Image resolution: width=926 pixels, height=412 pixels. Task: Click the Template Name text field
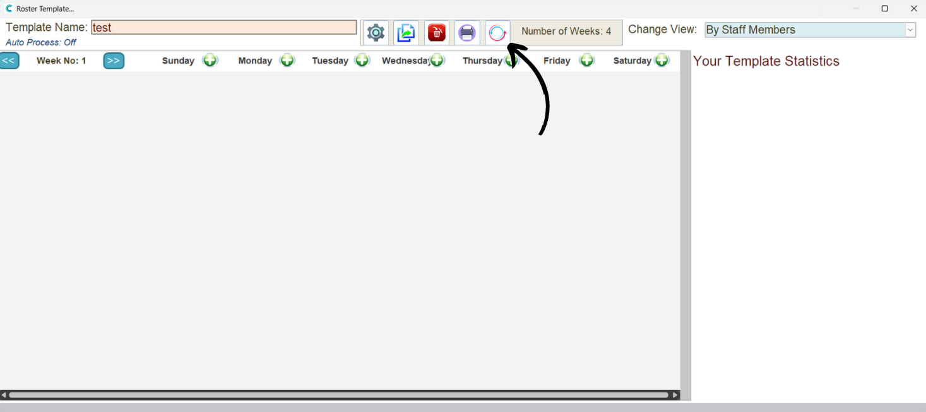223,28
